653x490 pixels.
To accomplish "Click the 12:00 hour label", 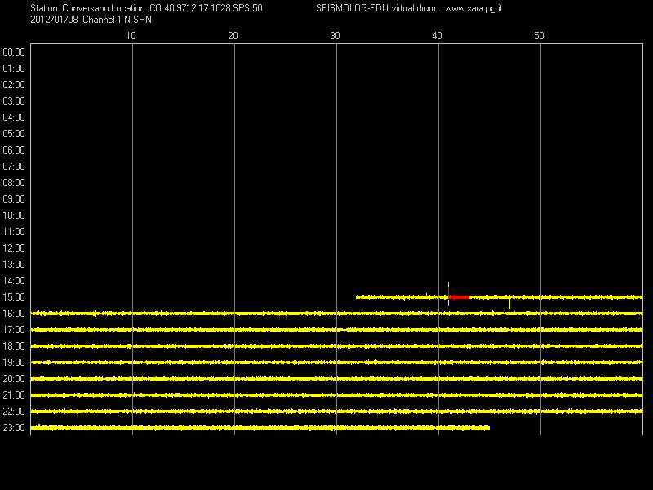I will click(x=14, y=248).
